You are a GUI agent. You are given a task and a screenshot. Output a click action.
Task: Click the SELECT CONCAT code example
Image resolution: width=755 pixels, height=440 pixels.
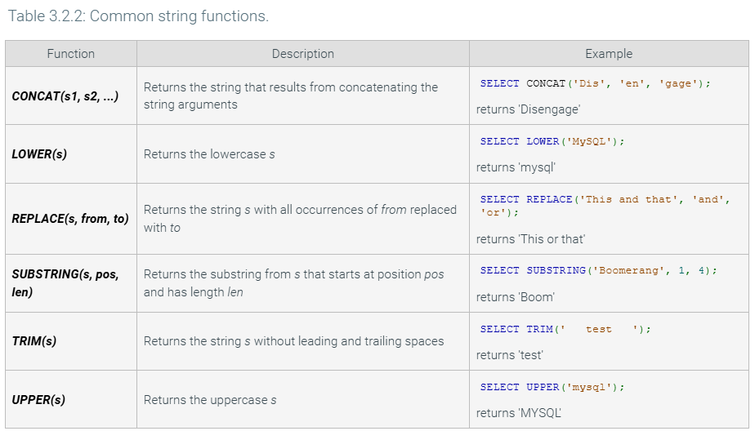tap(595, 83)
